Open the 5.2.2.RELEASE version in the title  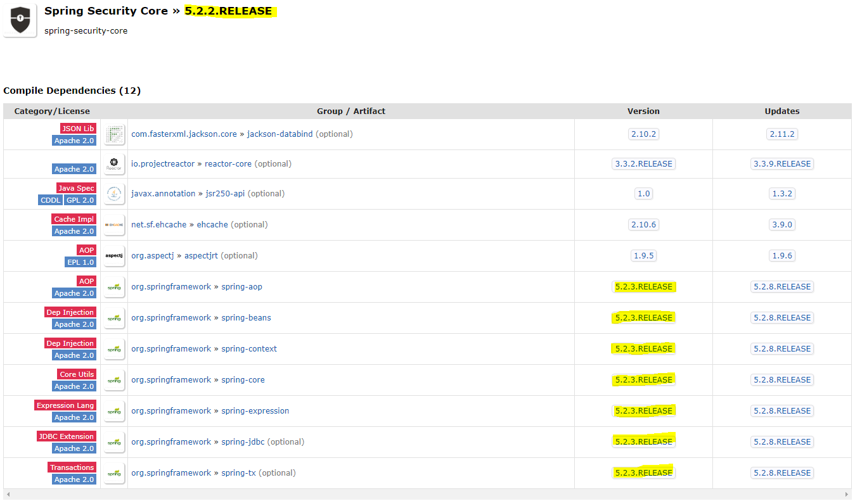point(228,11)
